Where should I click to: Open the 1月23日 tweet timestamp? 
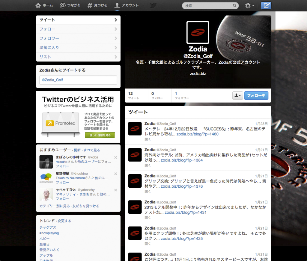point(261,124)
